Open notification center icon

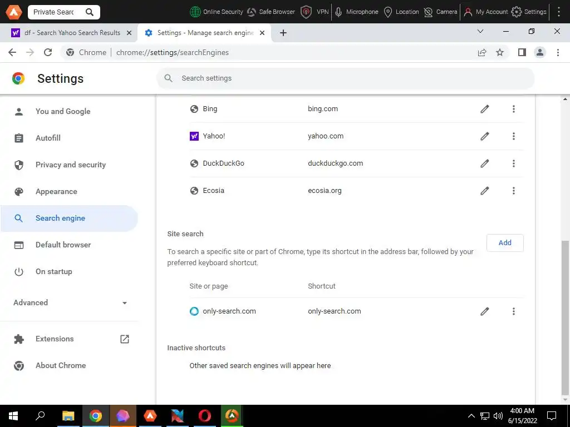coord(552,416)
